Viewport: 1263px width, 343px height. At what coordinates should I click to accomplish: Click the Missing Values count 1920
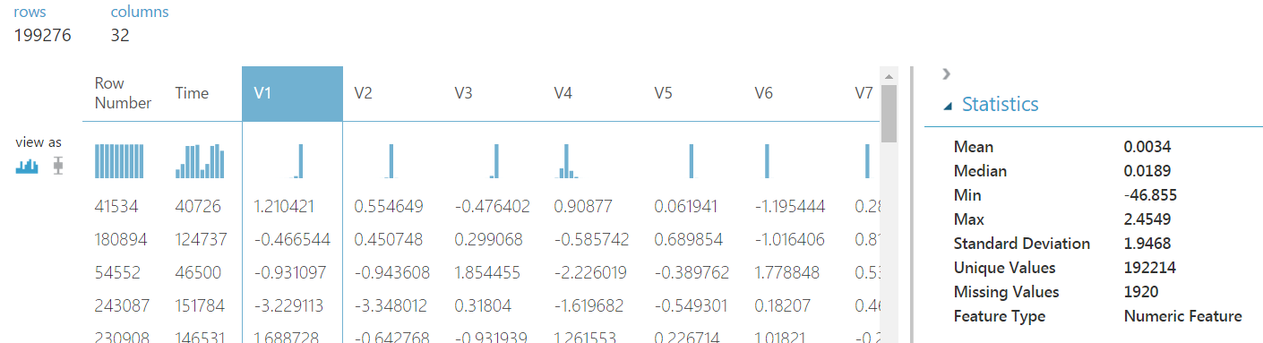tap(1141, 292)
